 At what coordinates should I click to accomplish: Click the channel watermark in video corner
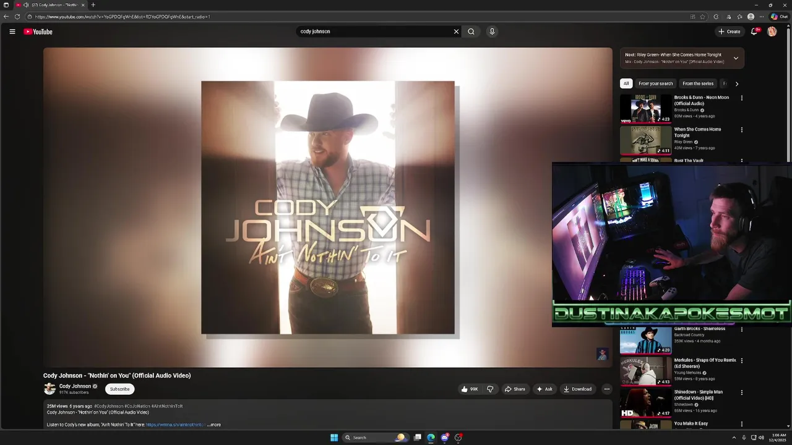tap(602, 354)
